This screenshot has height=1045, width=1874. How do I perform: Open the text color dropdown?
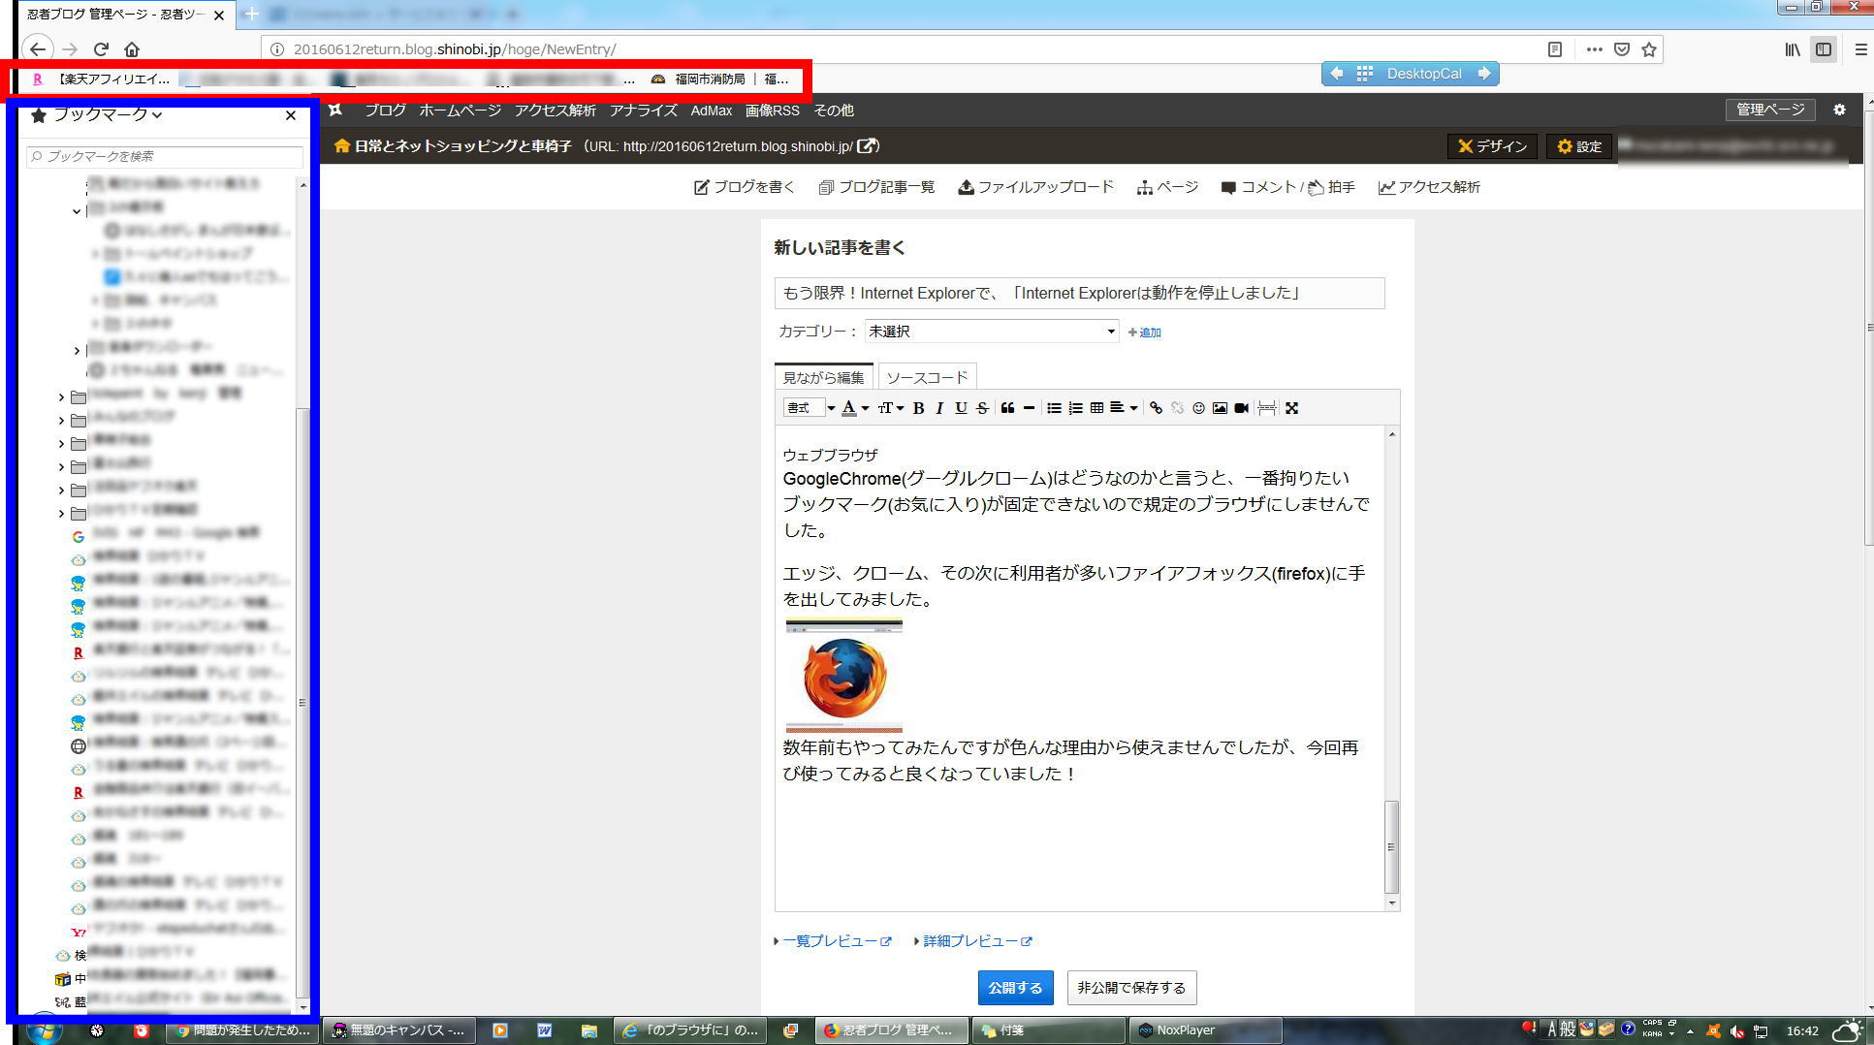[855, 408]
